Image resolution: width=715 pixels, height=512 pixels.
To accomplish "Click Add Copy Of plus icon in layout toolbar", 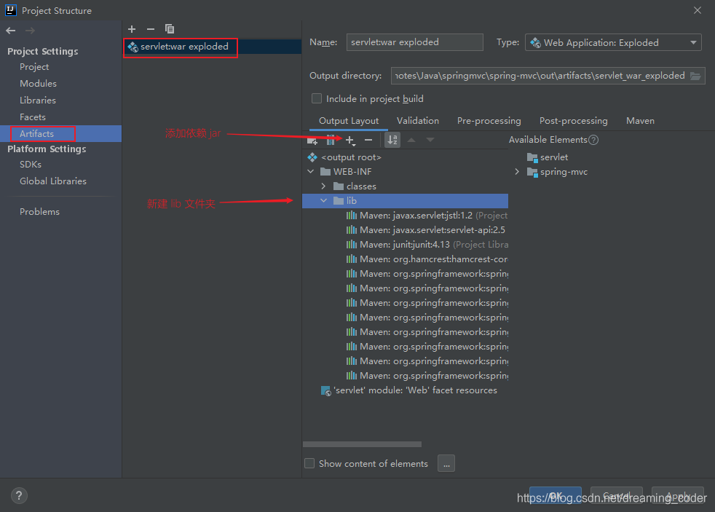I will [x=349, y=141].
